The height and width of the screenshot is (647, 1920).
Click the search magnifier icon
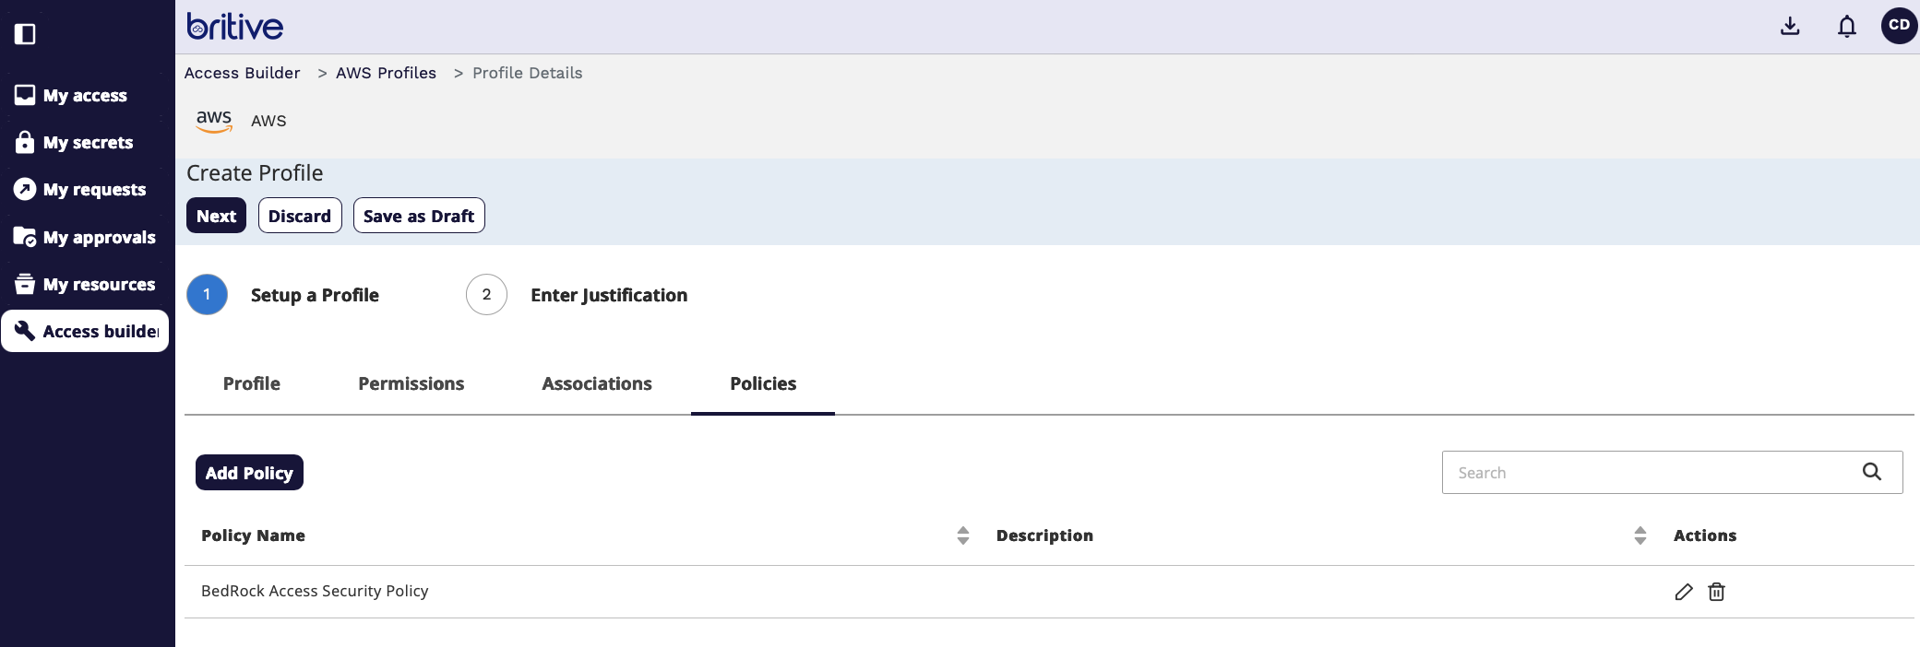1871,472
